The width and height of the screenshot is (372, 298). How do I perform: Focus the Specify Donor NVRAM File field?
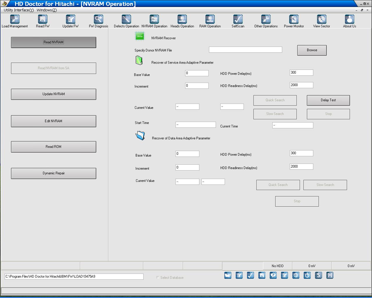click(x=246, y=50)
